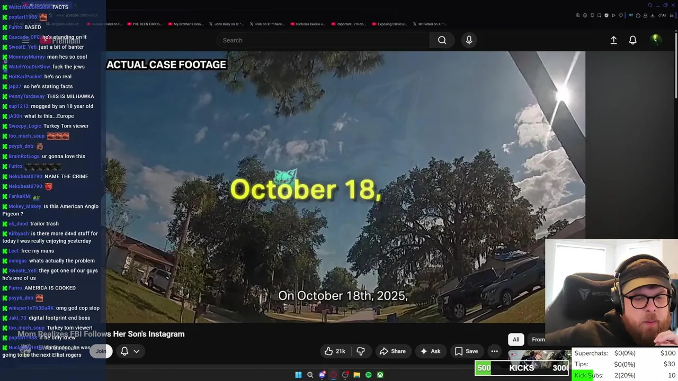Click chat username PennyTardaway

pyautogui.click(x=26, y=96)
